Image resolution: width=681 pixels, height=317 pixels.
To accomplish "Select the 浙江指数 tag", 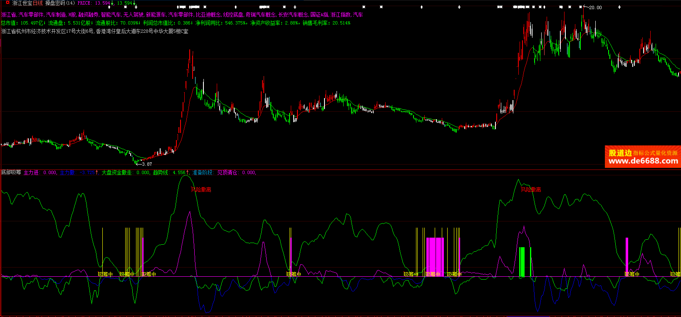I will pyautogui.click(x=341, y=15).
